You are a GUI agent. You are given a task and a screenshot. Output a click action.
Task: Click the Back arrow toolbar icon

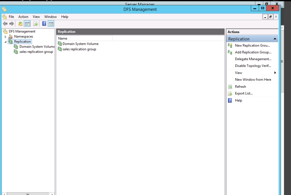(x=5, y=24)
